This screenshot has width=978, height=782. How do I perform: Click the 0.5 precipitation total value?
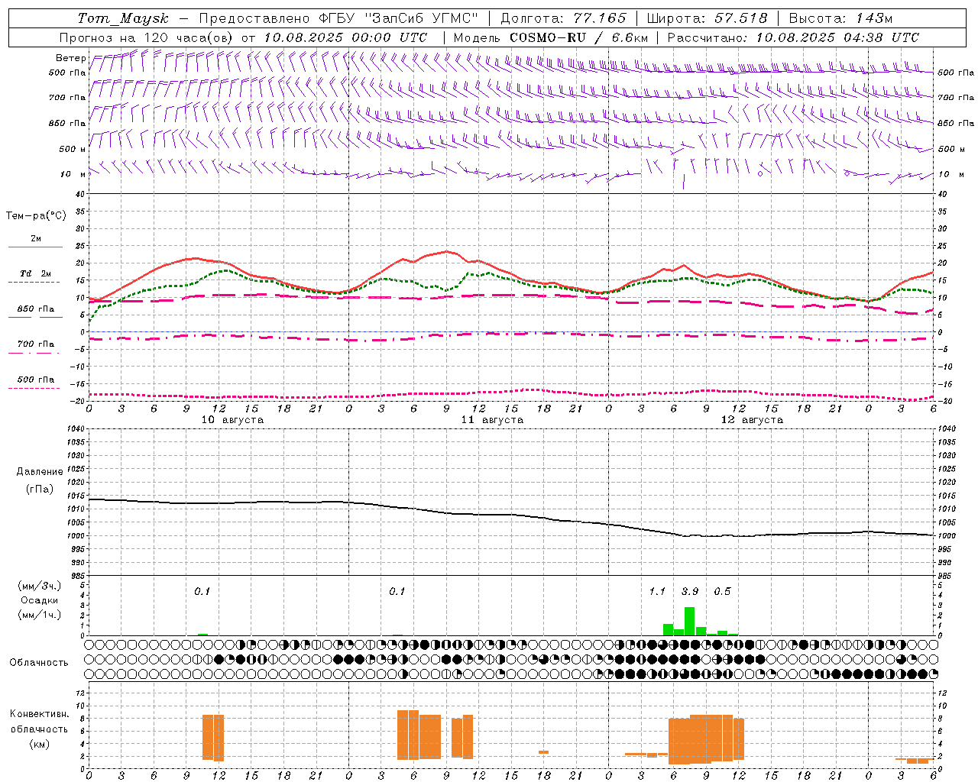point(722,592)
